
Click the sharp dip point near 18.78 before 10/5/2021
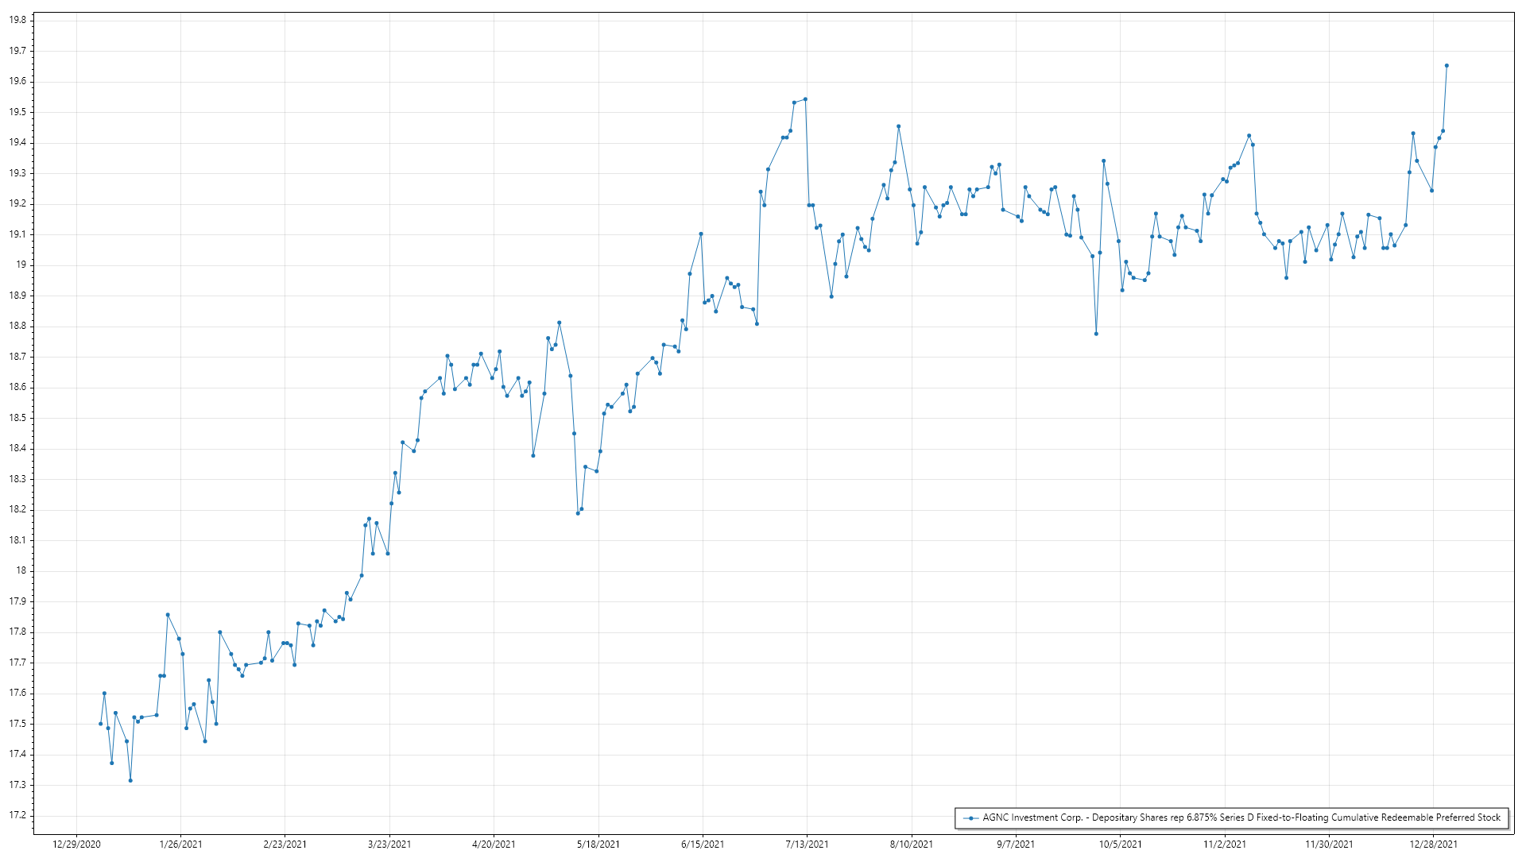click(x=1096, y=334)
